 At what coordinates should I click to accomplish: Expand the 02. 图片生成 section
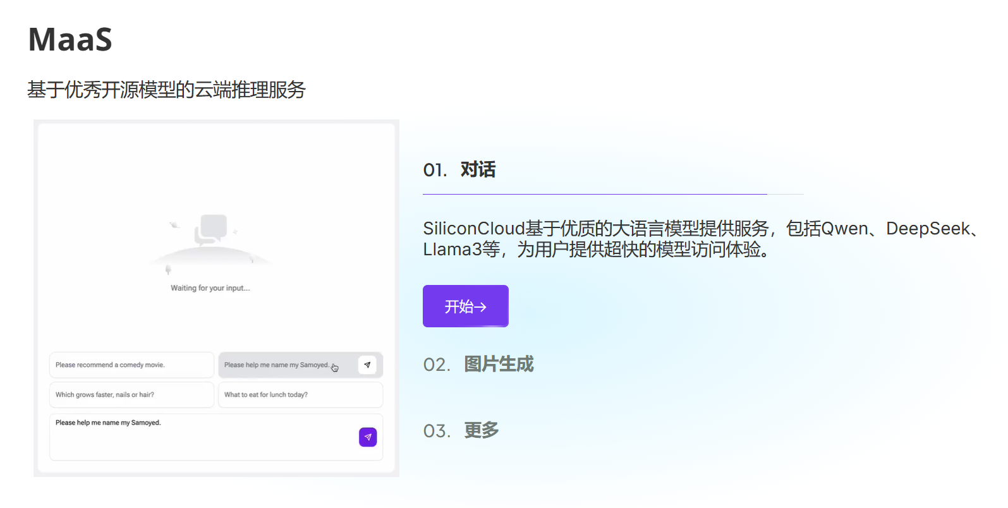click(478, 365)
